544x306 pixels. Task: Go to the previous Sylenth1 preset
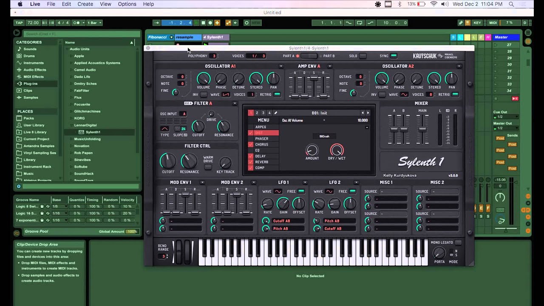[363, 113]
